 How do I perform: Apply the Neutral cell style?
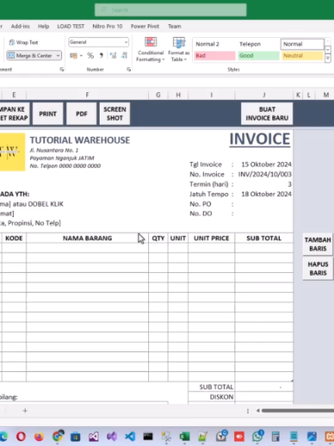[302, 56]
